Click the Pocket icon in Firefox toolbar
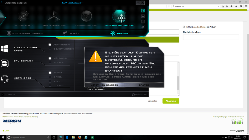The height and width of the screenshot is (140, 249). [x=241, y=6]
